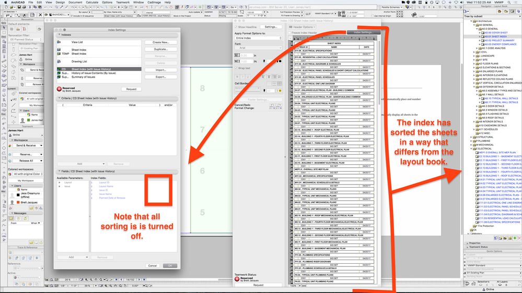Select A0.02 PROJECT SUMMARY layout in Navigator
Screen dimensions: 522x293
click(x=500, y=40)
